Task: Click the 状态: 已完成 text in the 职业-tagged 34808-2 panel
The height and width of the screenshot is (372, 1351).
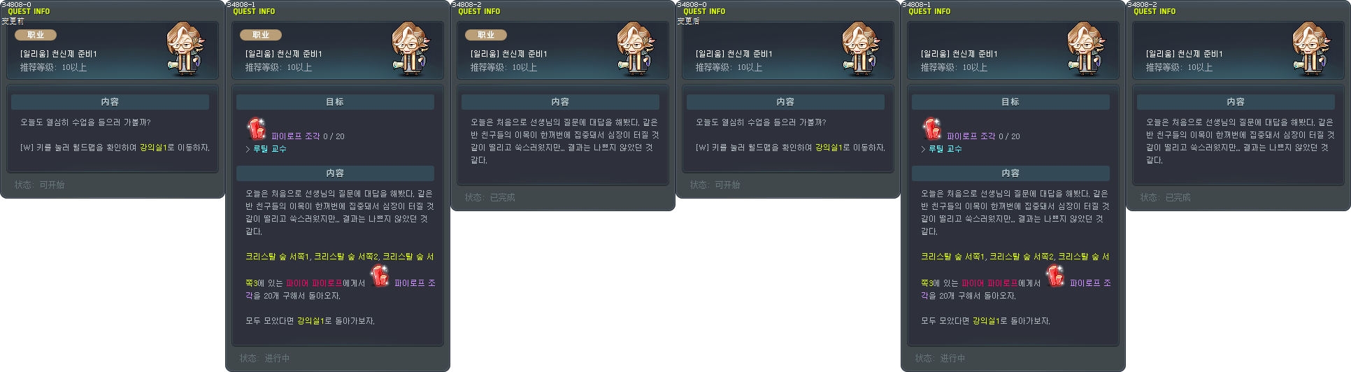Action: 489,198
